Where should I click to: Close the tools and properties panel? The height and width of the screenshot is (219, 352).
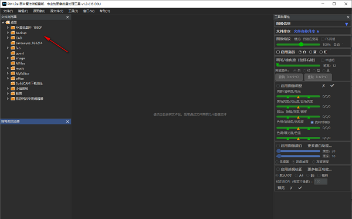click(x=348, y=17)
